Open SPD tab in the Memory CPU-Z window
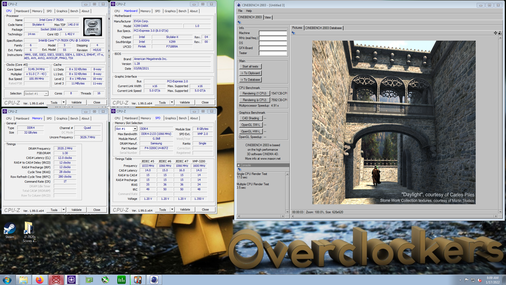 tap(49, 118)
